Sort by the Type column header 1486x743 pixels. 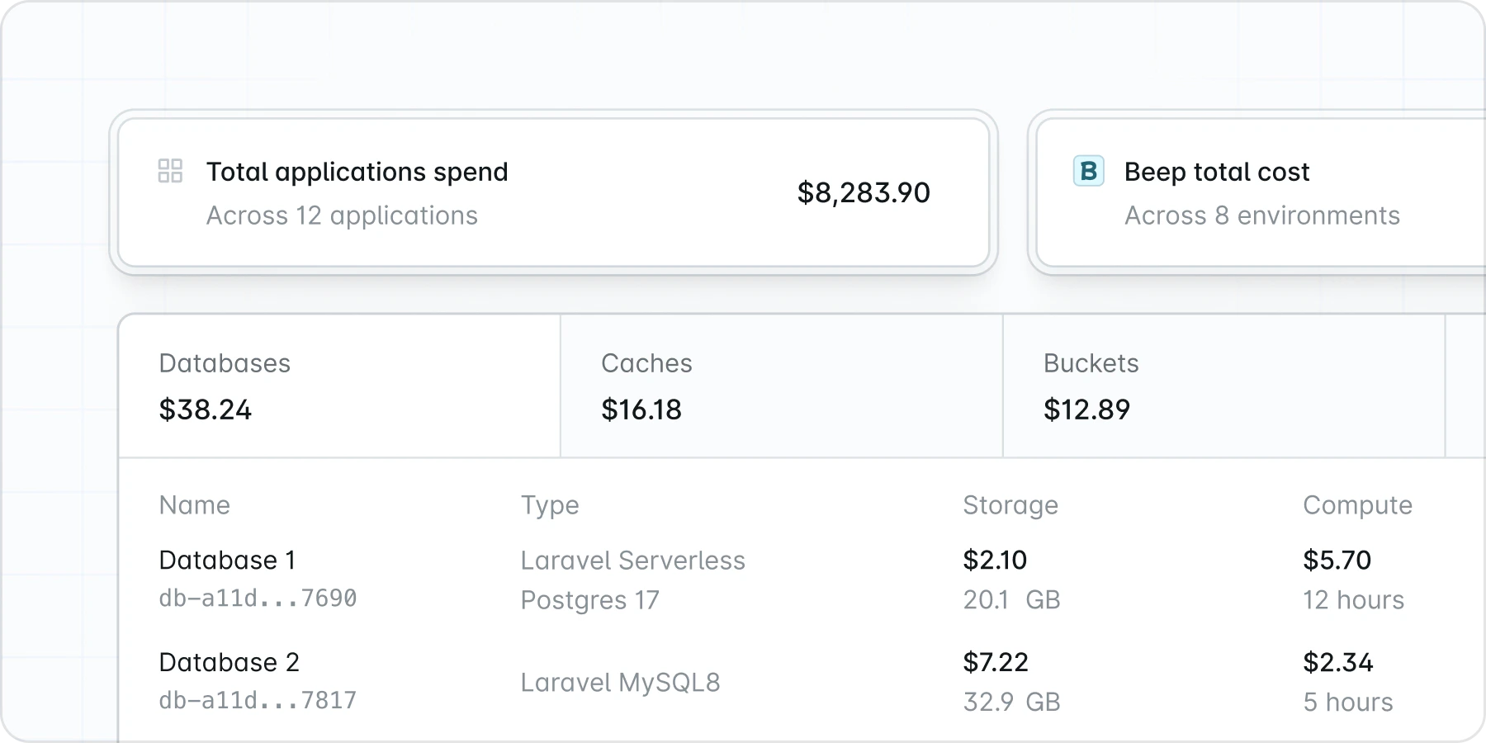550,505
